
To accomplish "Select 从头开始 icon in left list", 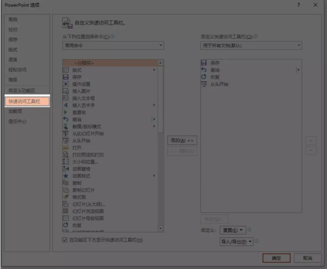I will click(66, 141).
